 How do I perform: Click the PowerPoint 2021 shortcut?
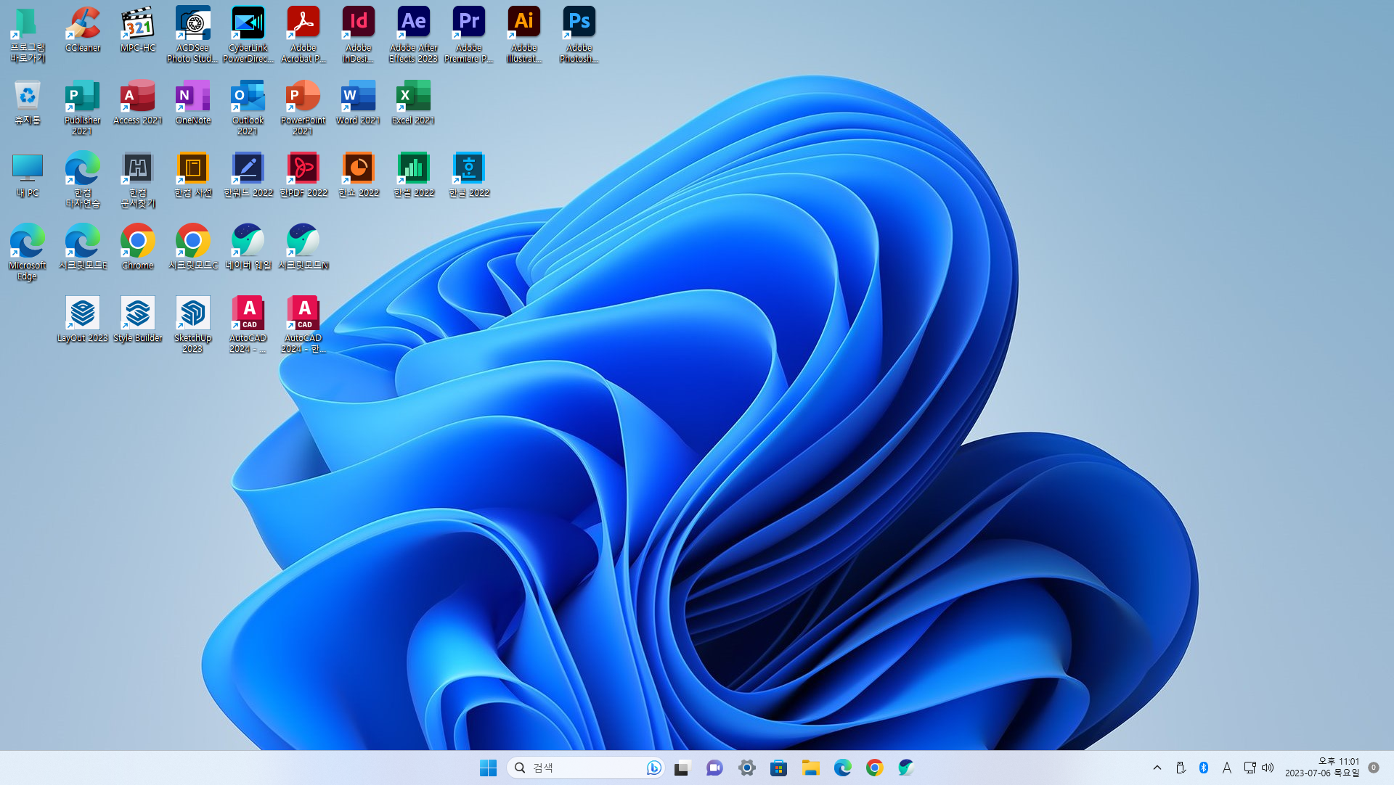coord(303,105)
